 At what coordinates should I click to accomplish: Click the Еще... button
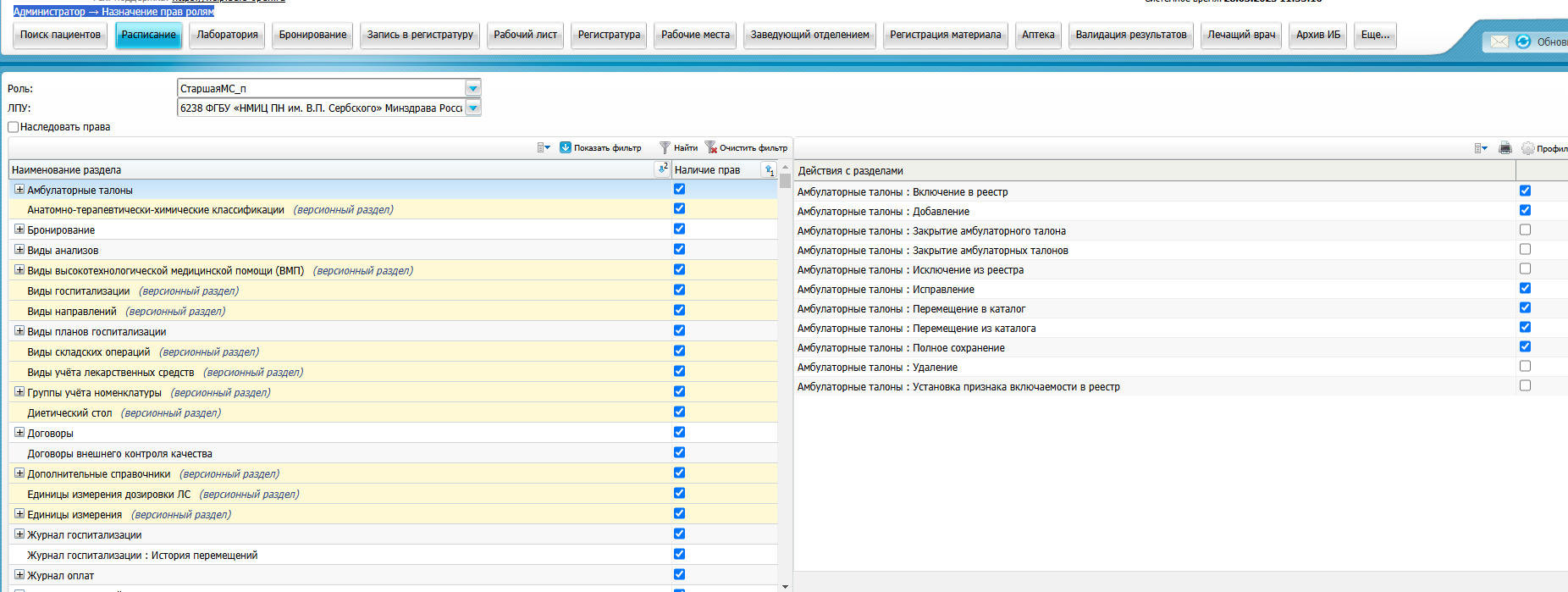(x=1375, y=35)
